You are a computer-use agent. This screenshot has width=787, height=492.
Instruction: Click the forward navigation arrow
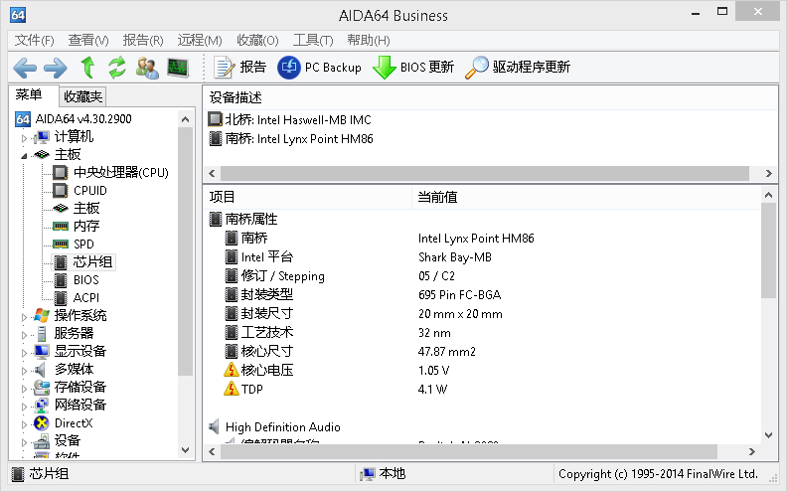(55, 68)
